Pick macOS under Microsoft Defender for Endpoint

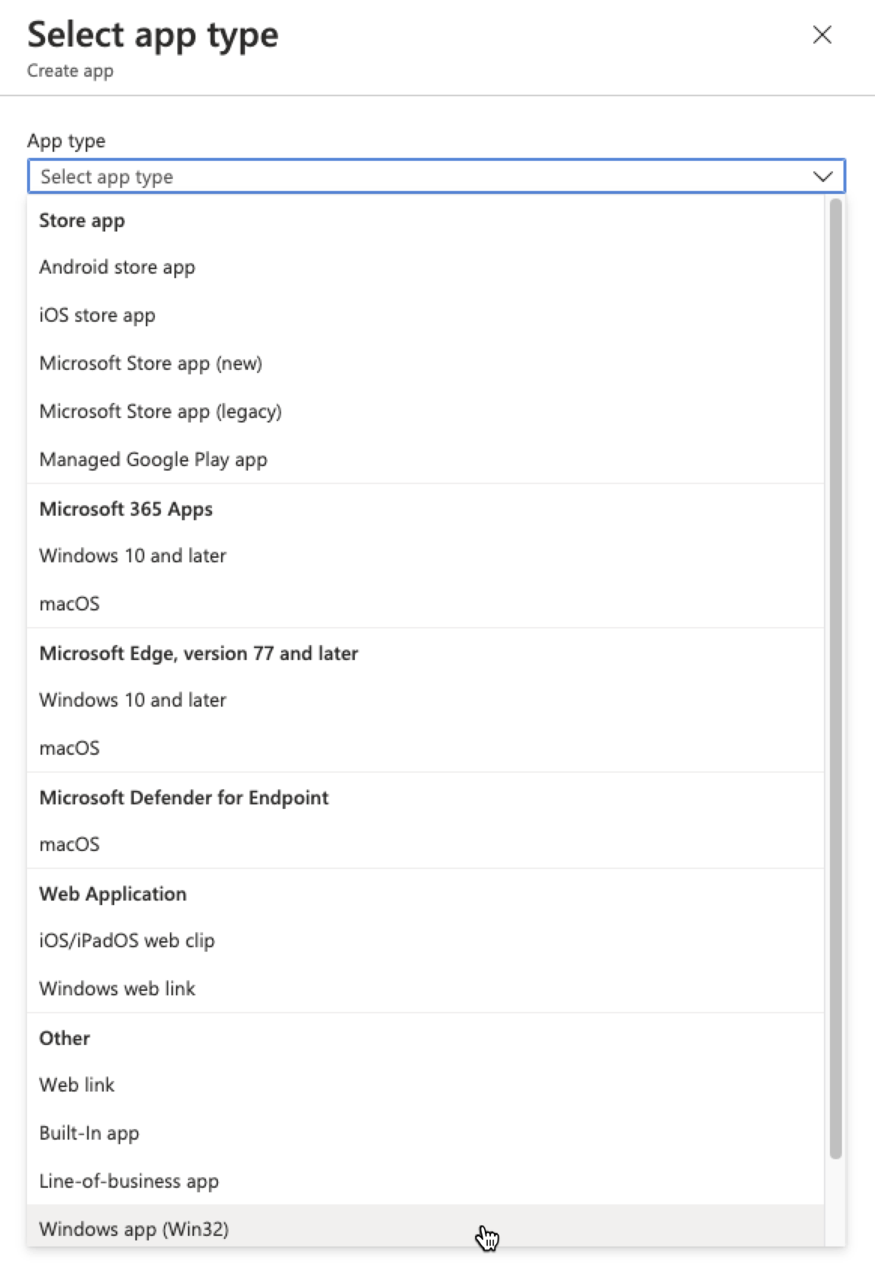425,844
